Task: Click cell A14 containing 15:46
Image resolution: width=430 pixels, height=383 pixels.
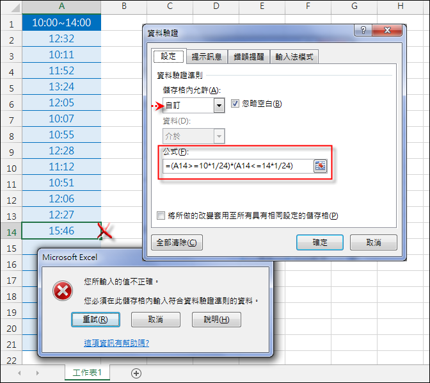Action: (x=61, y=231)
